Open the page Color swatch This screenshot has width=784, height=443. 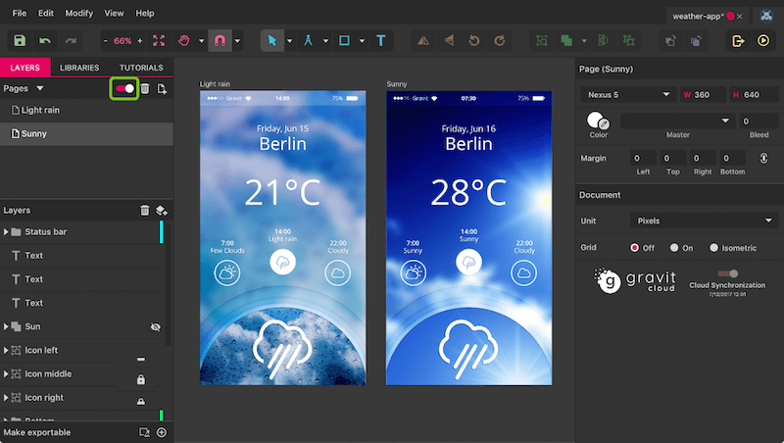point(595,121)
